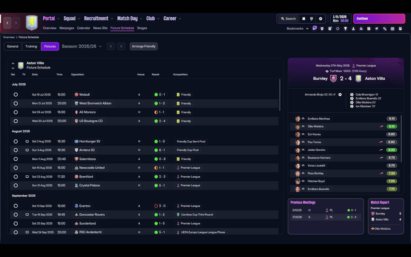Switch to the Training tab
This screenshot has width=411, height=257.
click(x=31, y=46)
